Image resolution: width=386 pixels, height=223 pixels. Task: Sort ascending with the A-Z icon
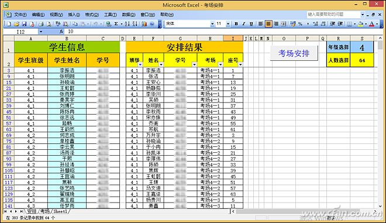click(x=127, y=24)
